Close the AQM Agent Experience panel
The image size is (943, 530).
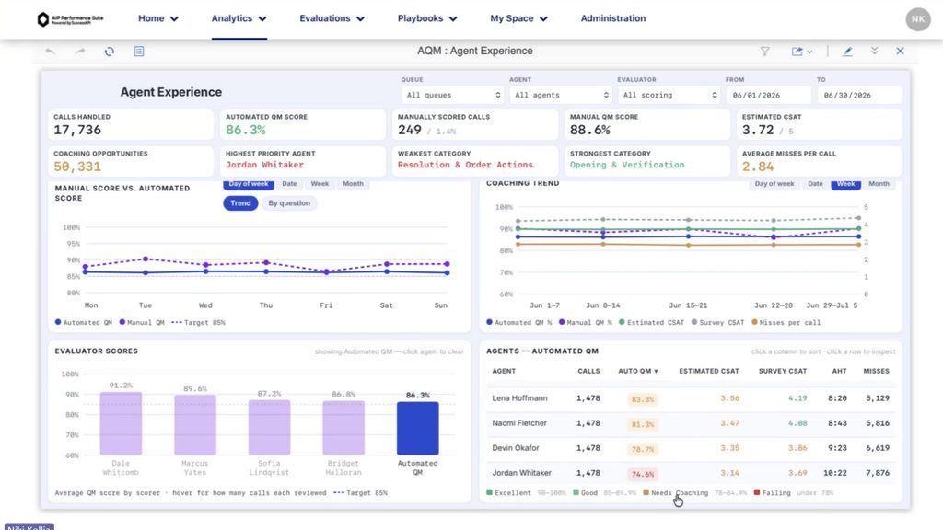pos(900,52)
